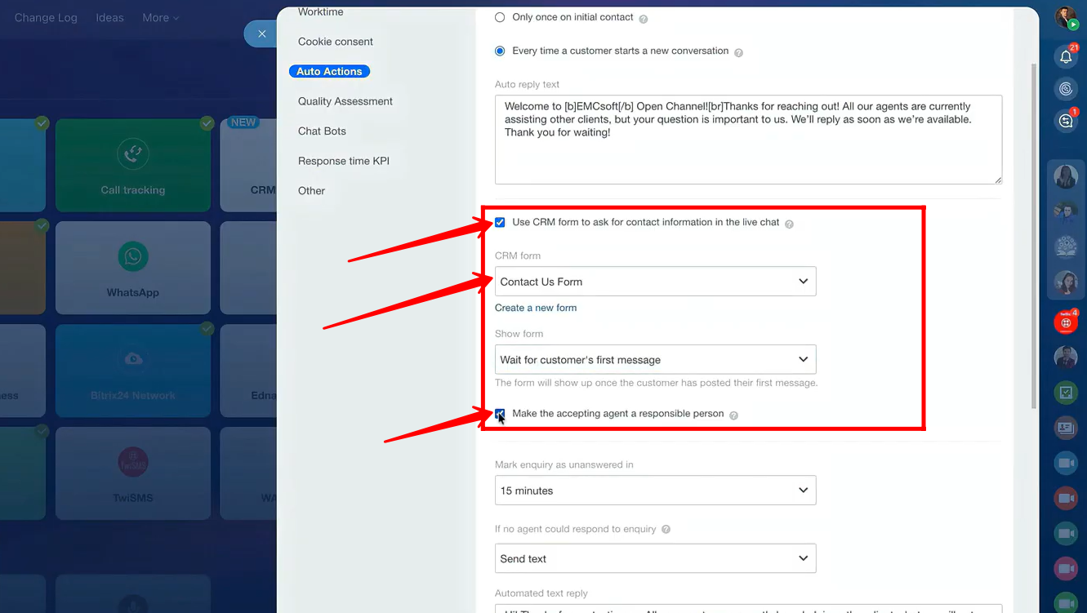Click the user profile avatar at top right
1087x613 pixels.
coord(1065,17)
